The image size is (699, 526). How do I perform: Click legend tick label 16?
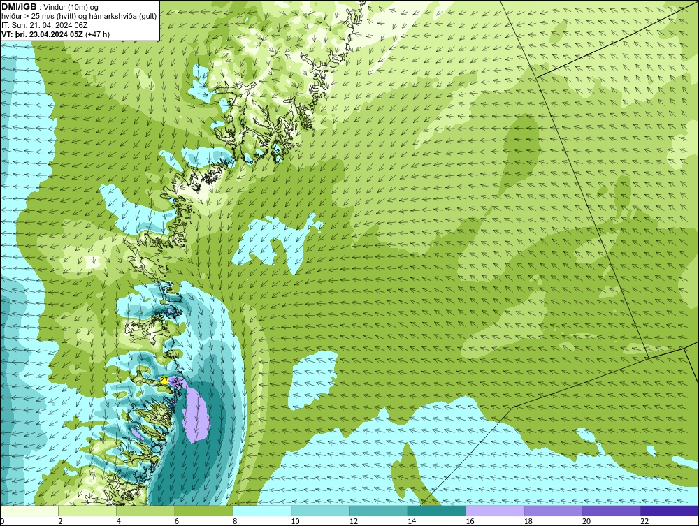click(470, 521)
